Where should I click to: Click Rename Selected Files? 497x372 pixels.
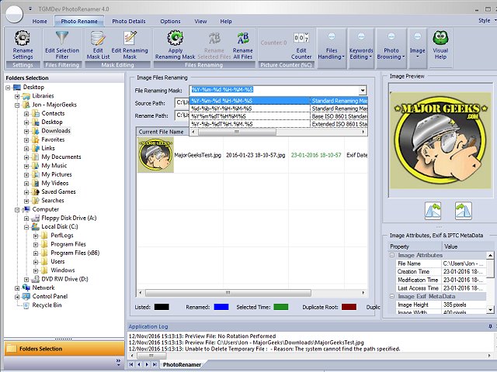point(214,45)
